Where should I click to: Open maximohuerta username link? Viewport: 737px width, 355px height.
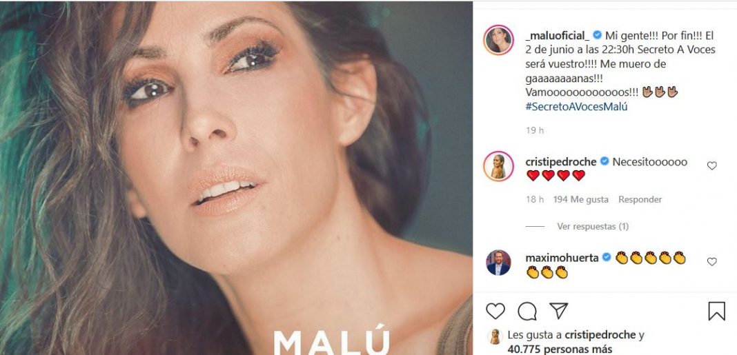562,257
